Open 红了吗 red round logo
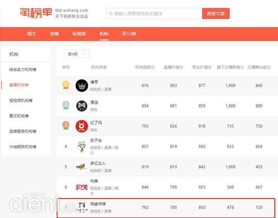 pos(82,126)
